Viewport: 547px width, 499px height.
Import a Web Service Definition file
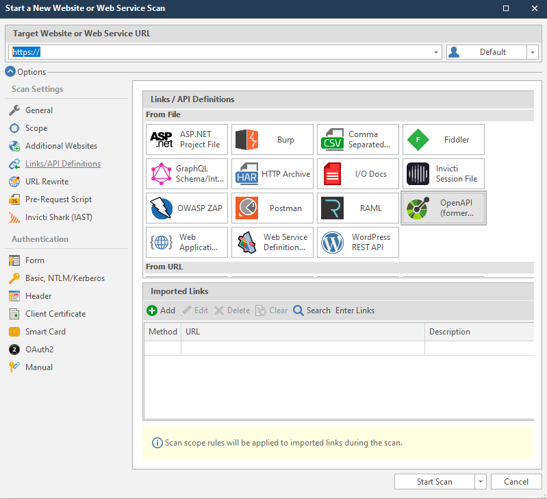[272, 242]
